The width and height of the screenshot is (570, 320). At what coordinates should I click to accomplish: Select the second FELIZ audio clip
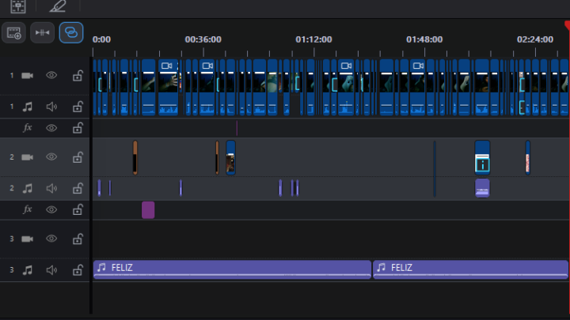(470, 269)
